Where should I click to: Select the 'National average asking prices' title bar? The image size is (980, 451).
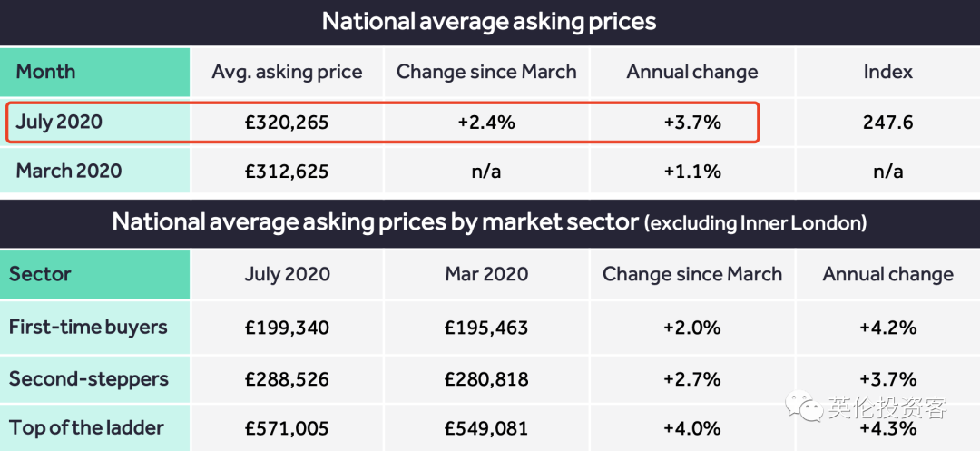pyautogui.click(x=489, y=21)
